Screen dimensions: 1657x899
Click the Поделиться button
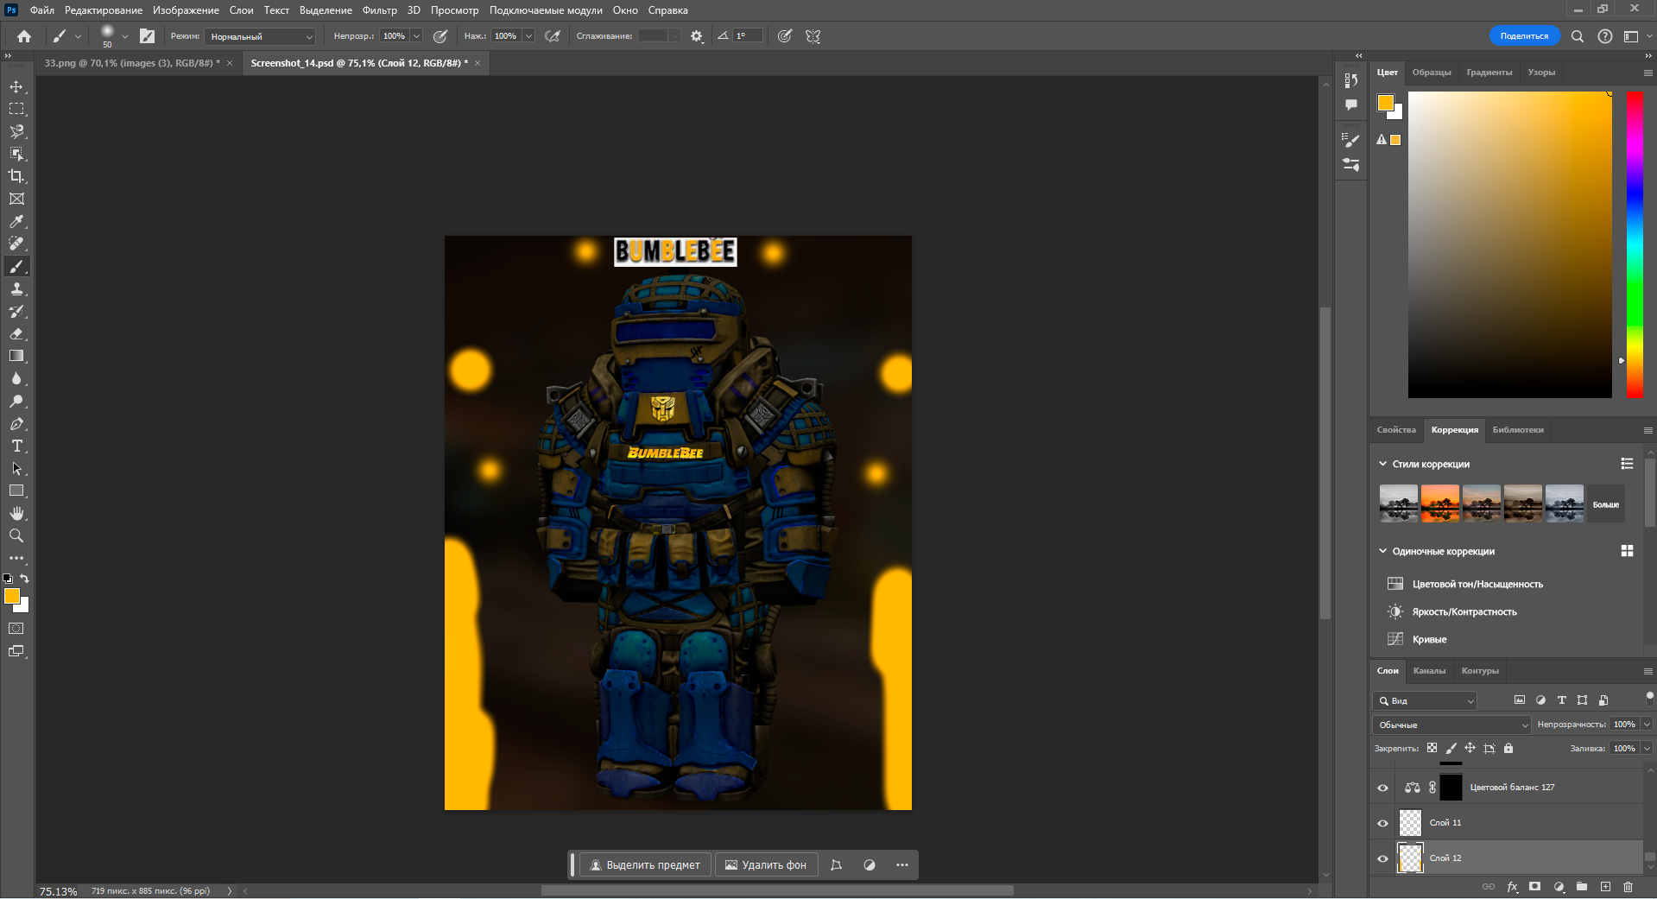tap(1524, 36)
